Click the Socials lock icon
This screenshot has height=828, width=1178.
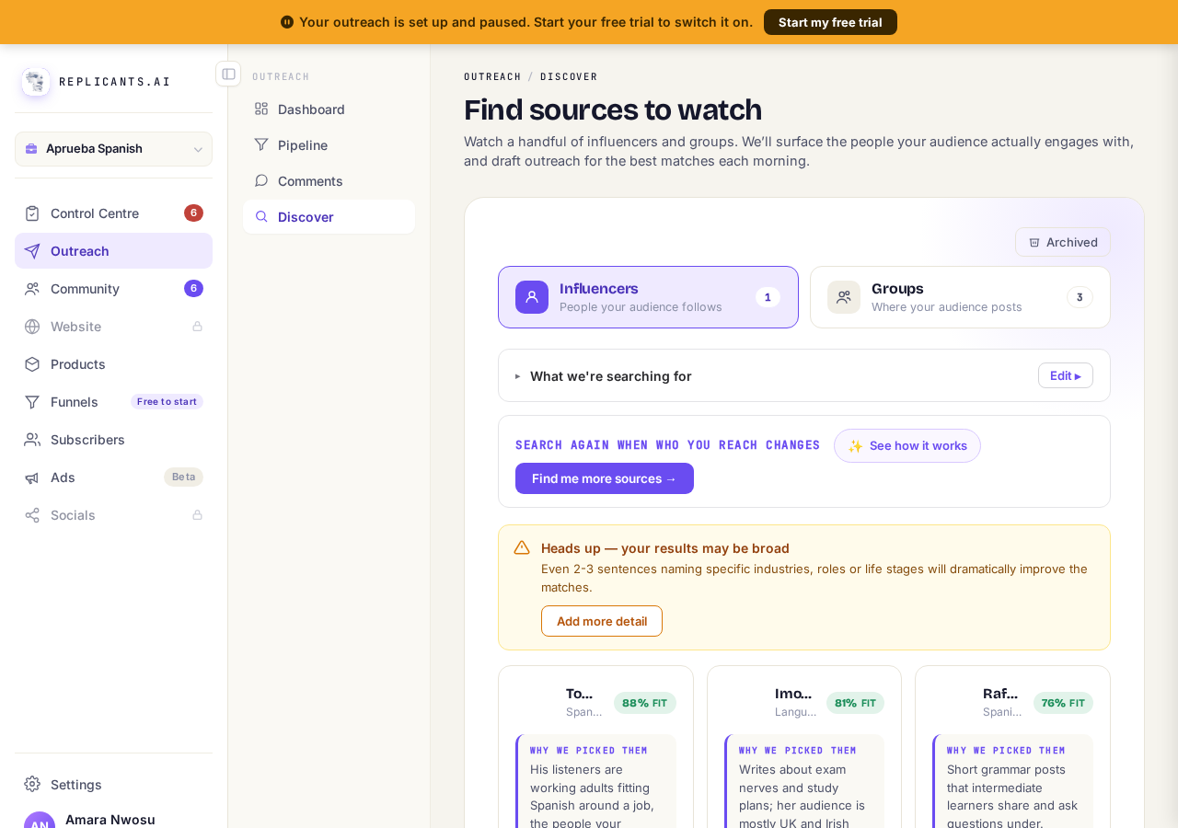(x=197, y=515)
